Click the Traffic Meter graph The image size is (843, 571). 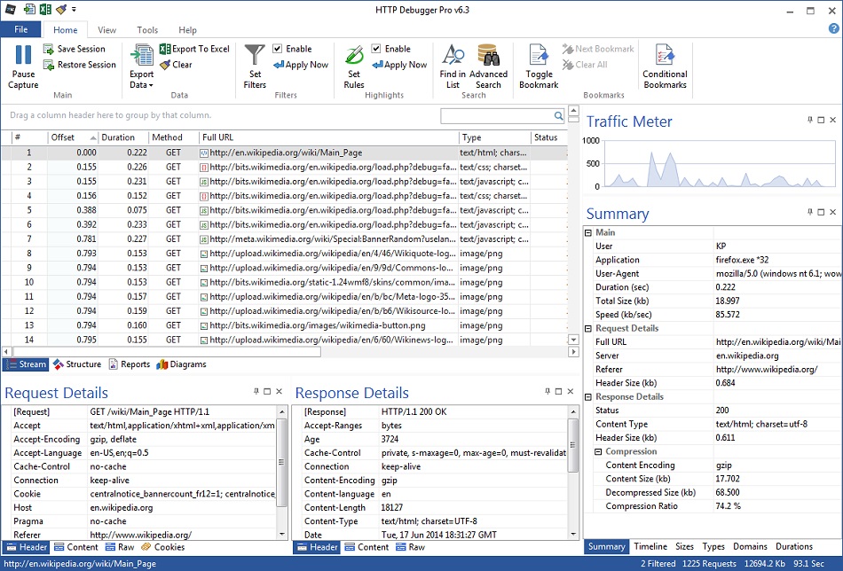click(720, 164)
